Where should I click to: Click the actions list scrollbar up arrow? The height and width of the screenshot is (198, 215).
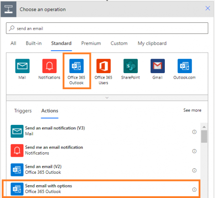pyautogui.click(x=204, y=127)
